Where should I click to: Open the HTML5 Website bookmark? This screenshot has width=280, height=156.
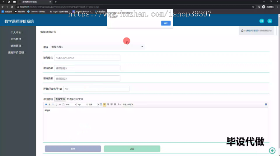pyautogui.click(x=82, y=11)
